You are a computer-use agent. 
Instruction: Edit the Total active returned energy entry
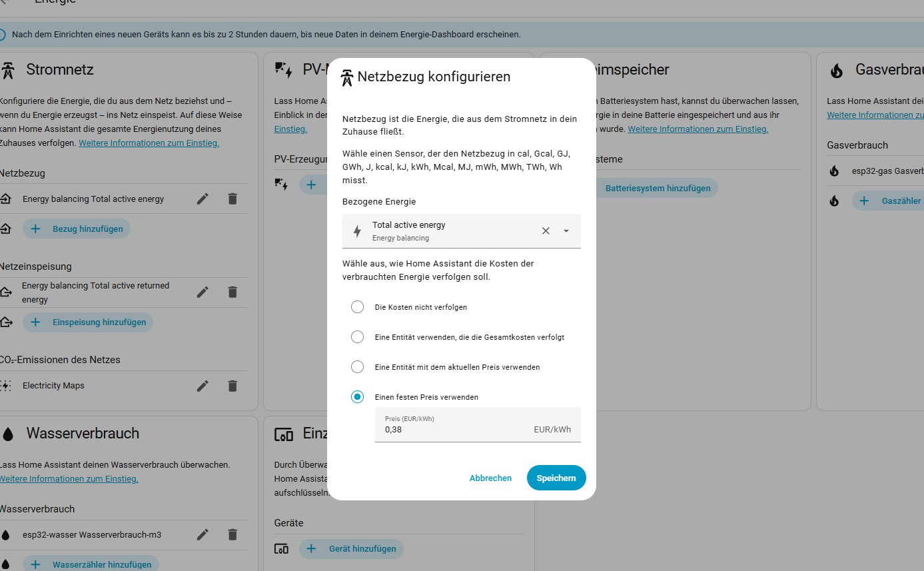(203, 292)
